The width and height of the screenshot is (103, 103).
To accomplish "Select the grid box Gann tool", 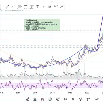I will tap(32, 7).
